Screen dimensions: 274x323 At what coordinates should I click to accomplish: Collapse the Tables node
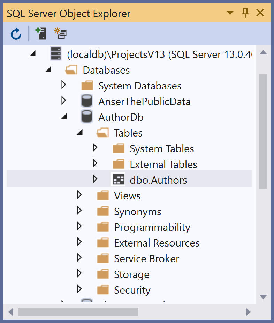pos(80,132)
